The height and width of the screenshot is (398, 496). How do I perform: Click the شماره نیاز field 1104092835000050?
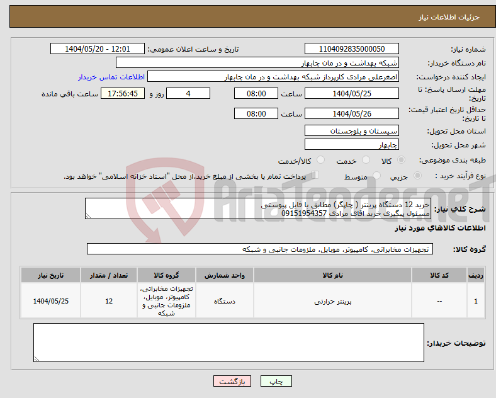tap(351, 48)
